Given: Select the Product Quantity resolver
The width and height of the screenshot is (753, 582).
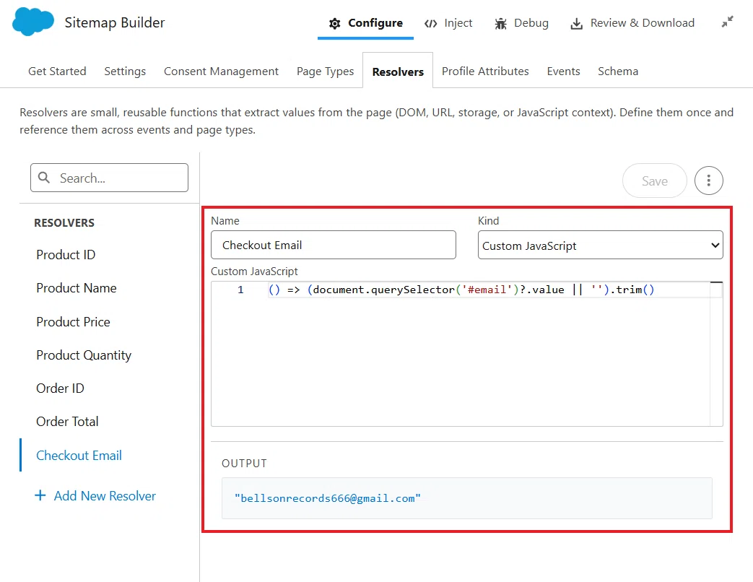Looking at the screenshot, I should [x=84, y=355].
